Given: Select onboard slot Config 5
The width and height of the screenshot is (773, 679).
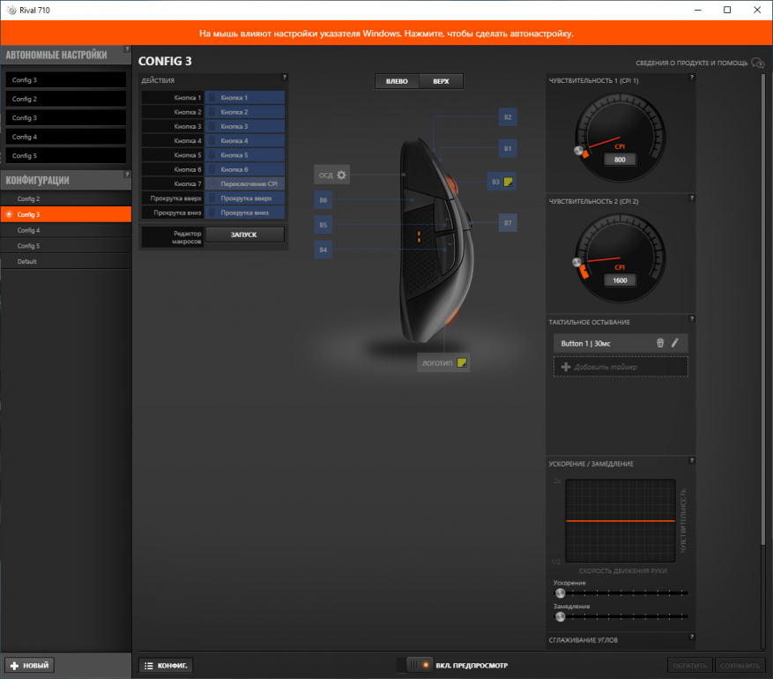Looking at the screenshot, I should pos(65,155).
